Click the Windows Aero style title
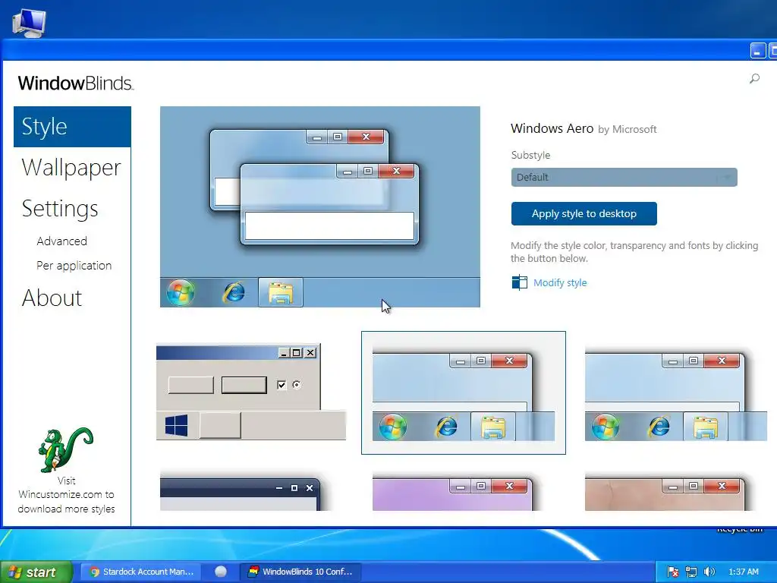Image resolution: width=777 pixels, height=583 pixels. click(552, 128)
